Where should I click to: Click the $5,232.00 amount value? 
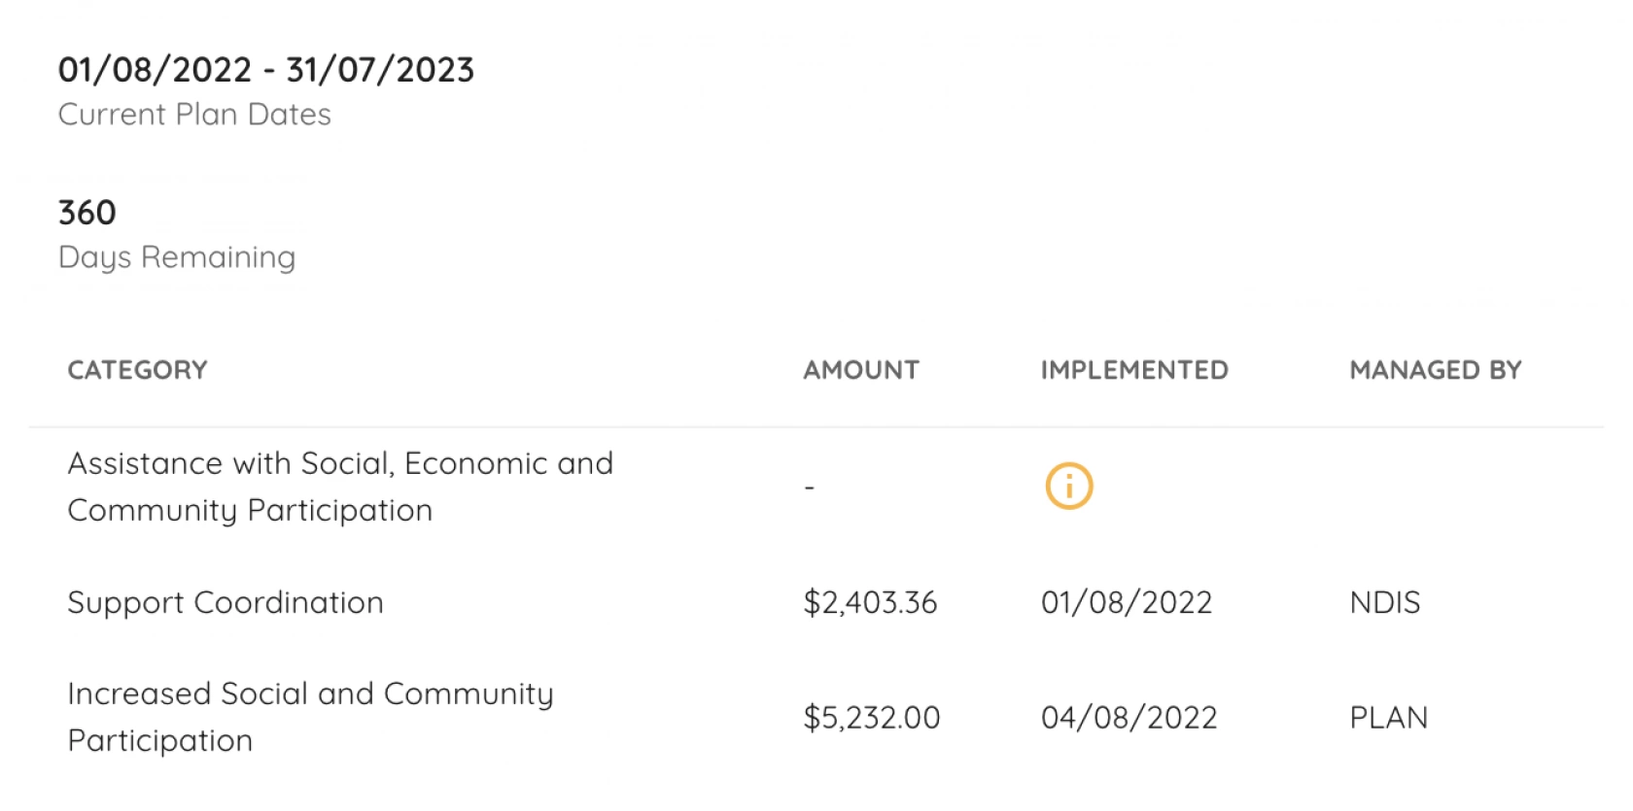[872, 718]
